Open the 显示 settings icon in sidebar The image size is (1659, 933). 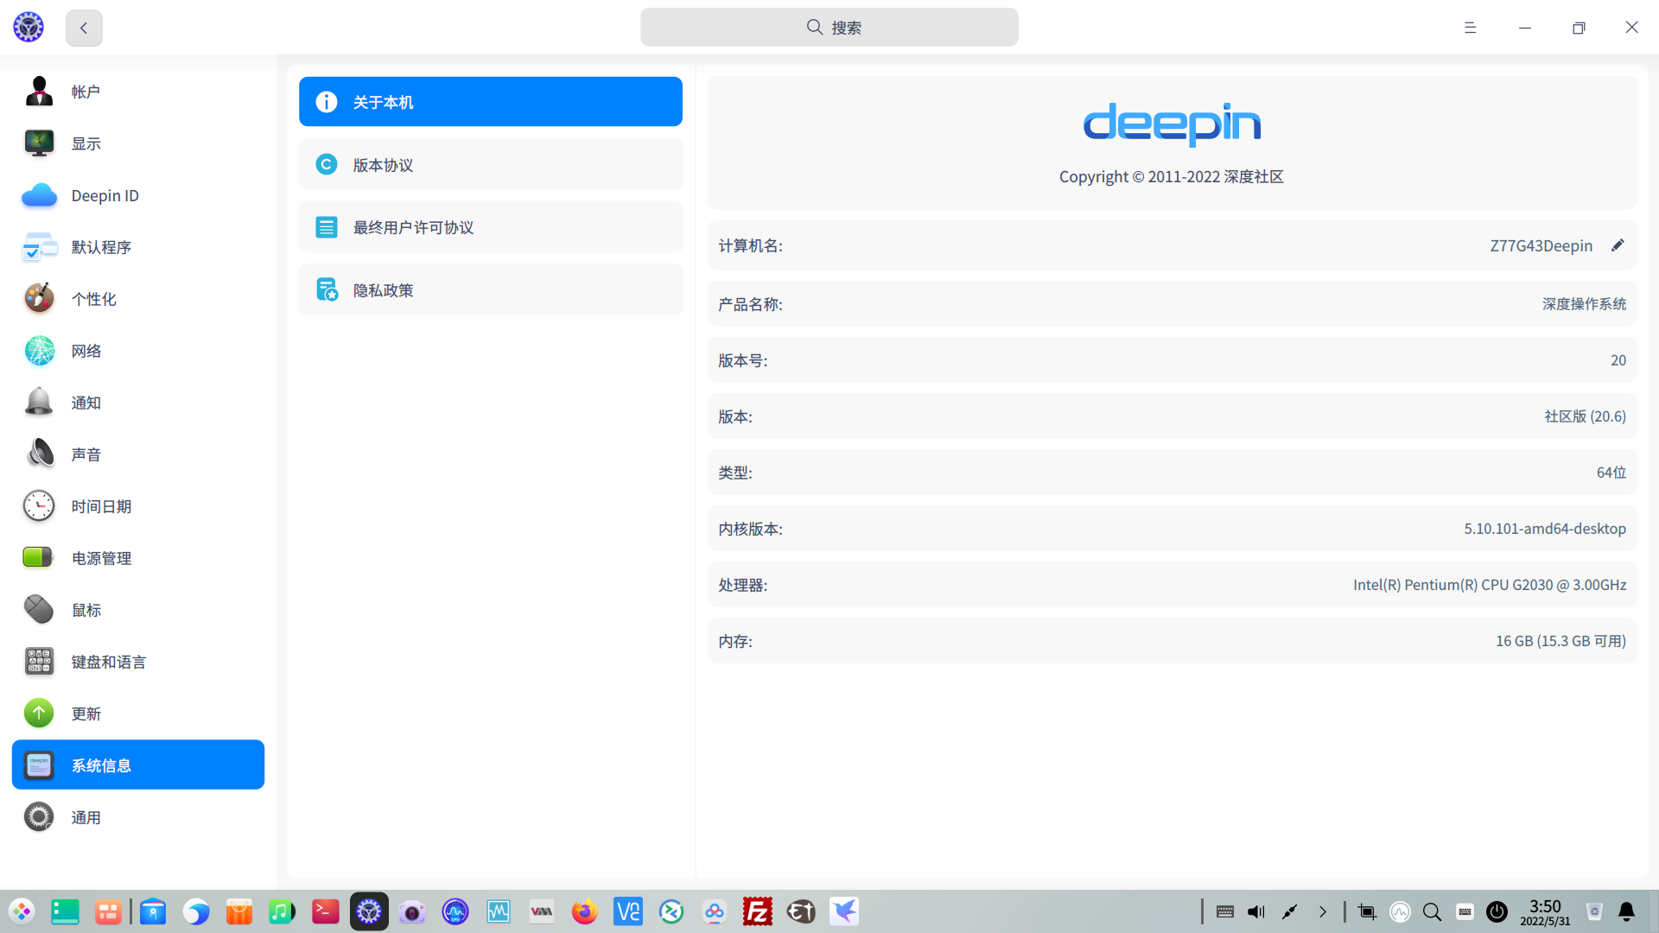pos(38,143)
